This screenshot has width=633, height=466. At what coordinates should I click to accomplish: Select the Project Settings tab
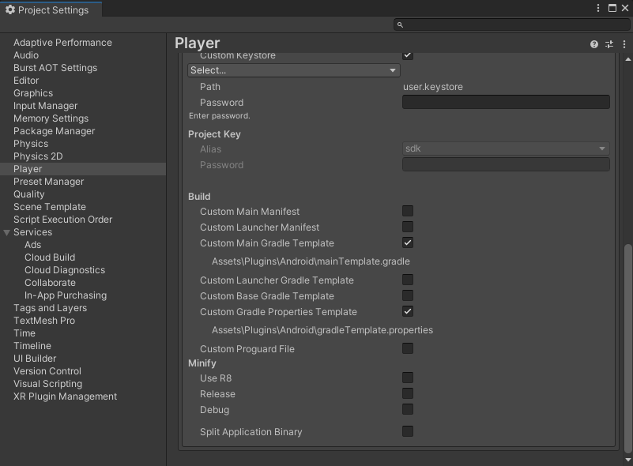[51, 10]
